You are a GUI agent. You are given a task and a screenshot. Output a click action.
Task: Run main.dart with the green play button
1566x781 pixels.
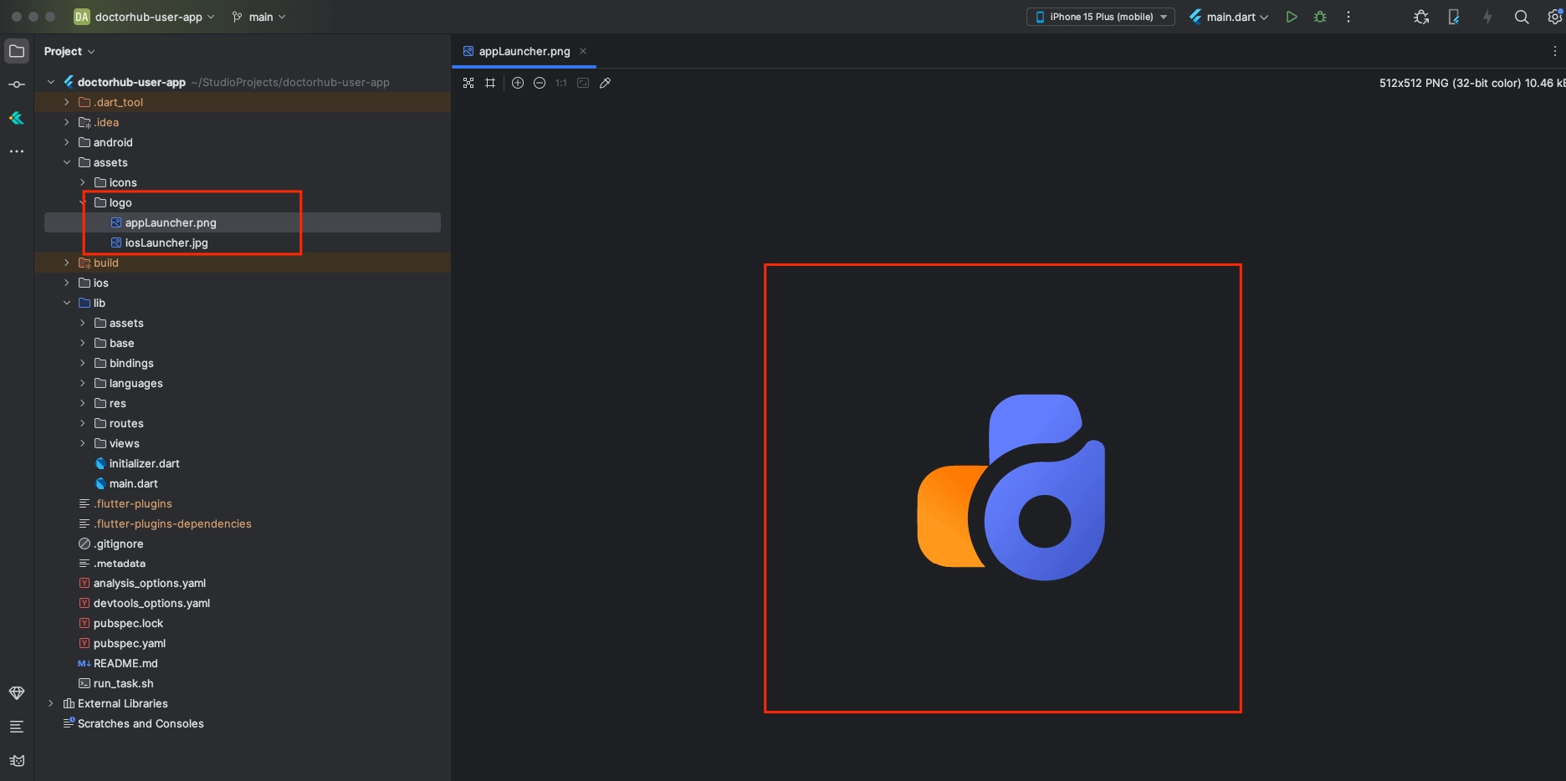[x=1292, y=17]
